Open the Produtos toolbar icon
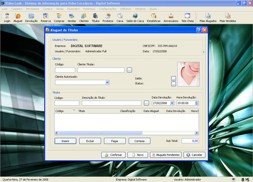This screenshot has width=253, height=182. click(x=108, y=18)
